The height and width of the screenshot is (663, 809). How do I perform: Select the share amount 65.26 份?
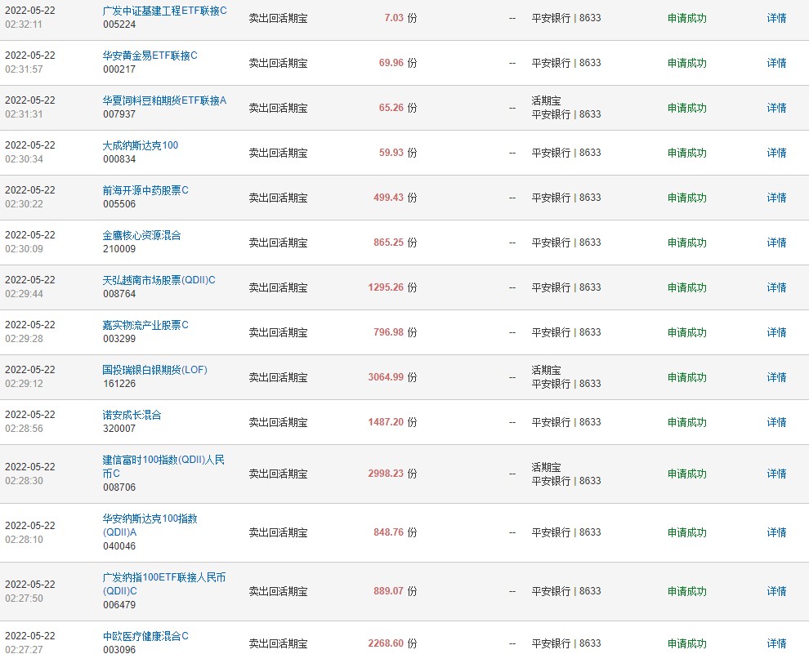coord(398,108)
